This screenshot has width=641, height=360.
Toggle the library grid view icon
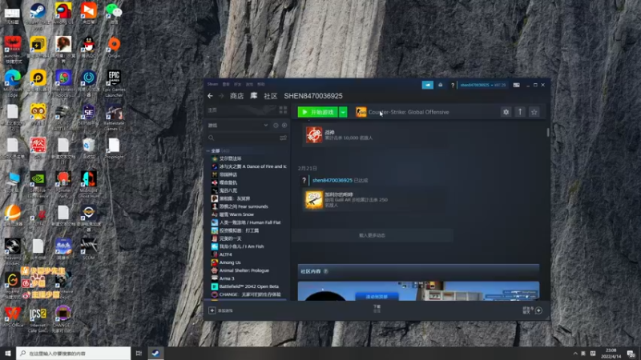[x=283, y=110]
